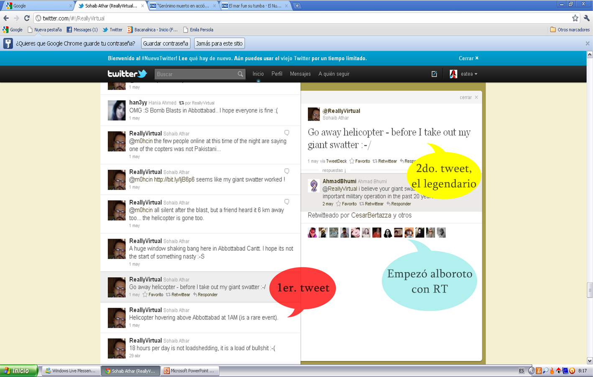The height and width of the screenshot is (377, 593).
Task: Click AhmadBhumi's avatar in the reply
Action: point(314,185)
